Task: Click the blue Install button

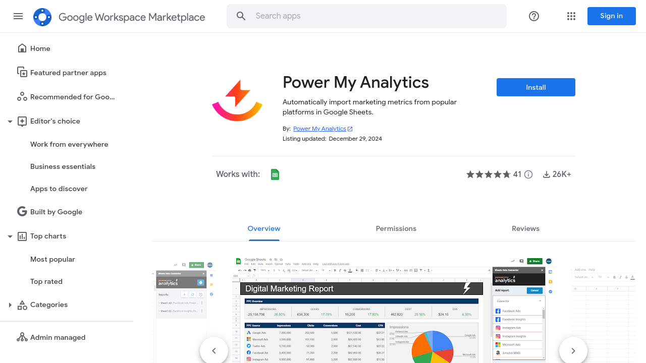Action: tap(535, 87)
